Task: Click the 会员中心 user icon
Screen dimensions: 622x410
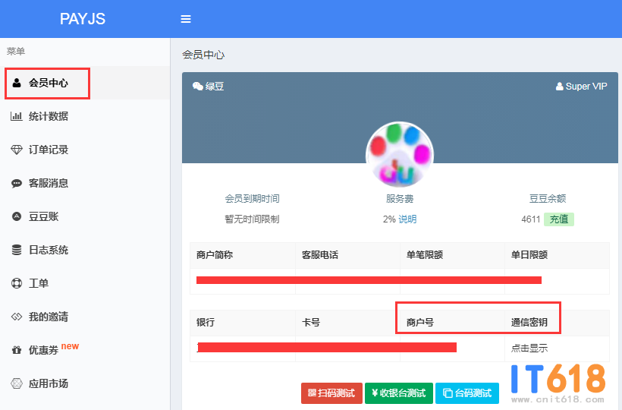Action: coord(17,83)
